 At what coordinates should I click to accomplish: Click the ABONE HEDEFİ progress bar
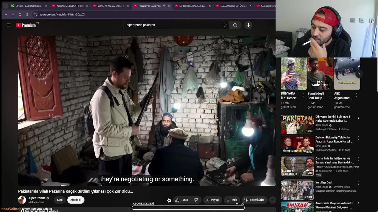188,208
